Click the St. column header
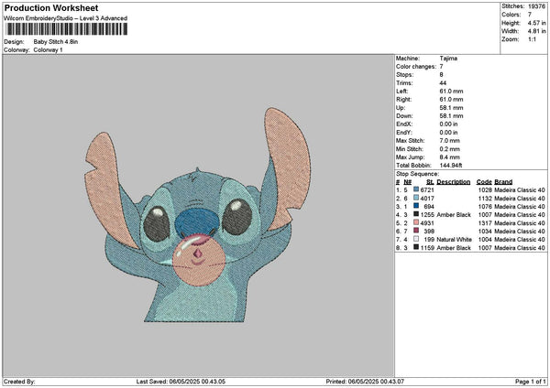This screenshot has width=550, height=388. pyautogui.click(x=429, y=181)
